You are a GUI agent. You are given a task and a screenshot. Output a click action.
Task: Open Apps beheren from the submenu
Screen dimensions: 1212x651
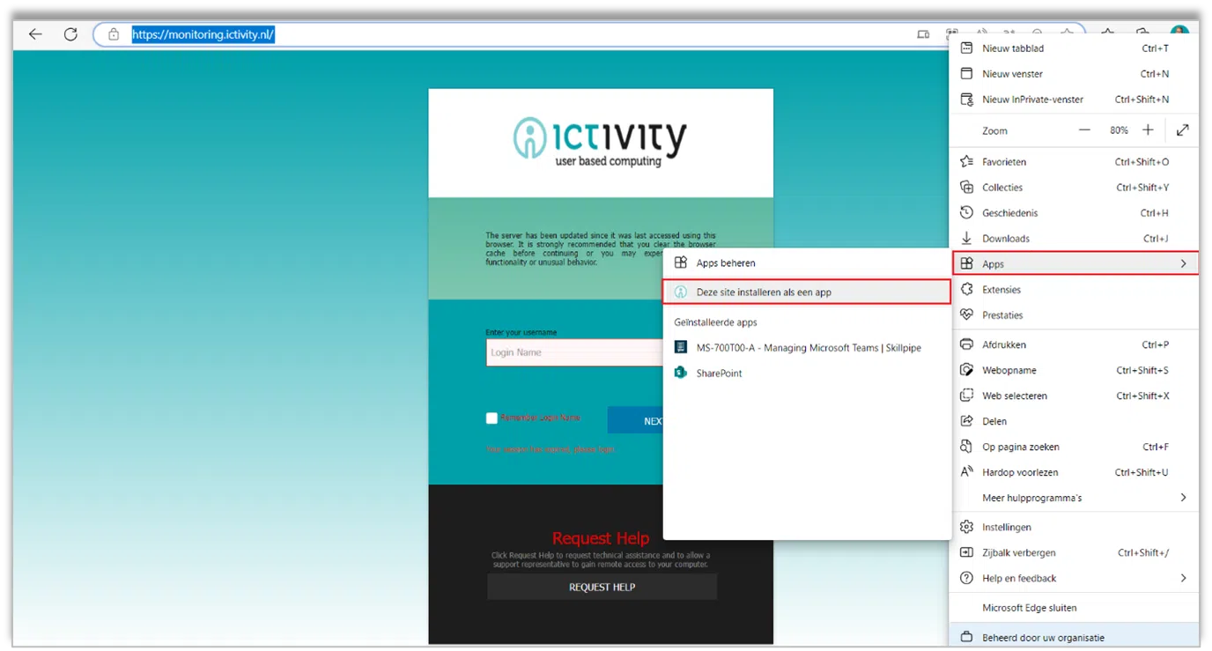pyautogui.click(x=725, y=263)
